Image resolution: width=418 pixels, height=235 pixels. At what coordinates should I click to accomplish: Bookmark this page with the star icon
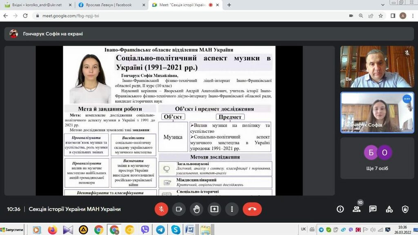click(x=380, y=16)
